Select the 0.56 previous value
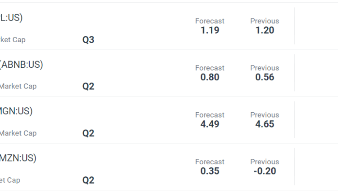 point(265,77)
